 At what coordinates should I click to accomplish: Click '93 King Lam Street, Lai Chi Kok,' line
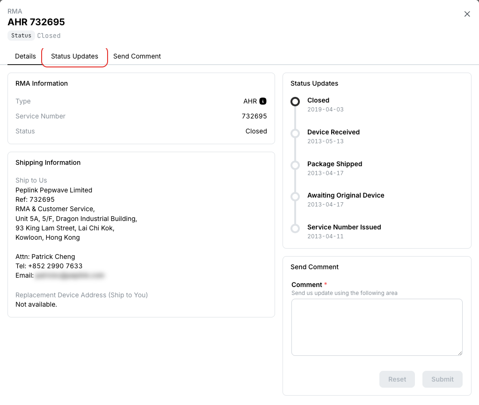[x=65, y=228]
